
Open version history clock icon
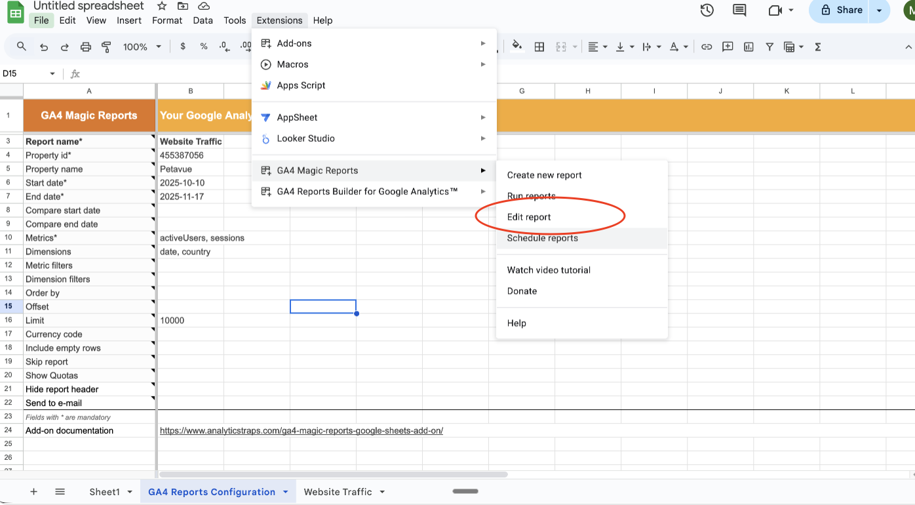[707, 10]
